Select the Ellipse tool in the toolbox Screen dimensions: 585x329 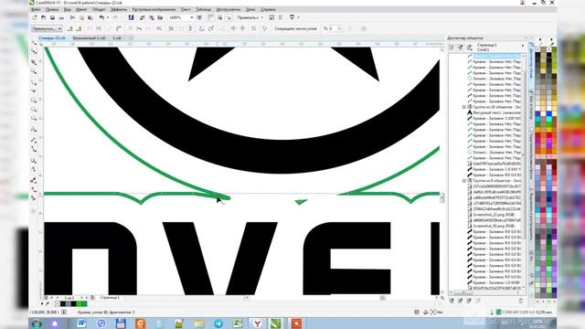[34, 110]
